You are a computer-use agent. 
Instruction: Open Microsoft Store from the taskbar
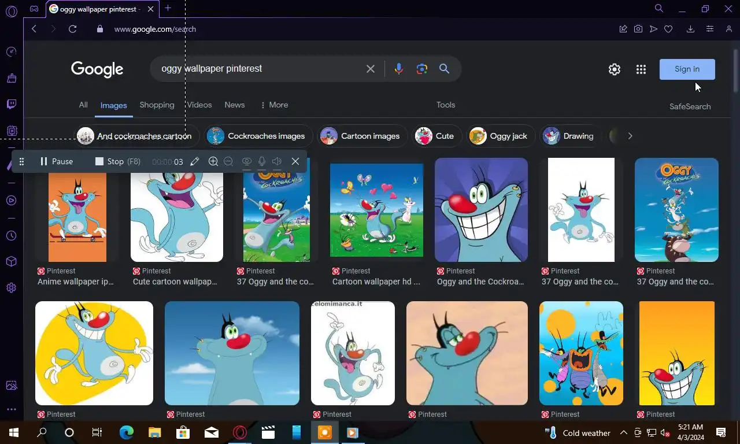[183, 432]
